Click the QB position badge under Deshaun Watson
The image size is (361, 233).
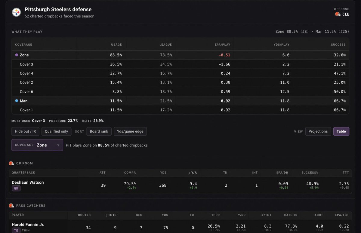point(16,189)
